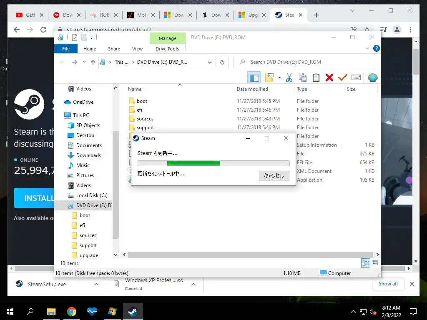Click the Steam キャンセル cancel button
This screenshot has height=320, width=427.
274,175
